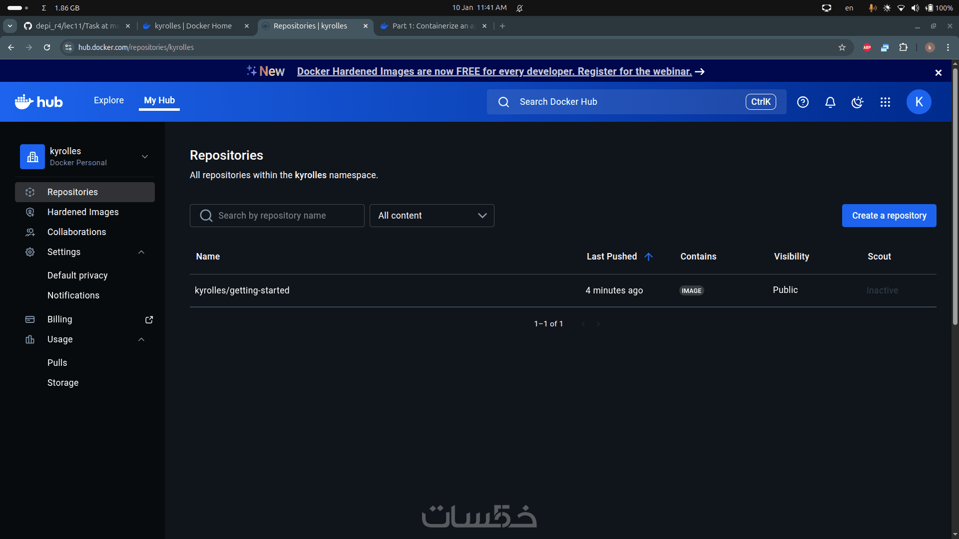Open the notifications bell icon

[830, 102]
